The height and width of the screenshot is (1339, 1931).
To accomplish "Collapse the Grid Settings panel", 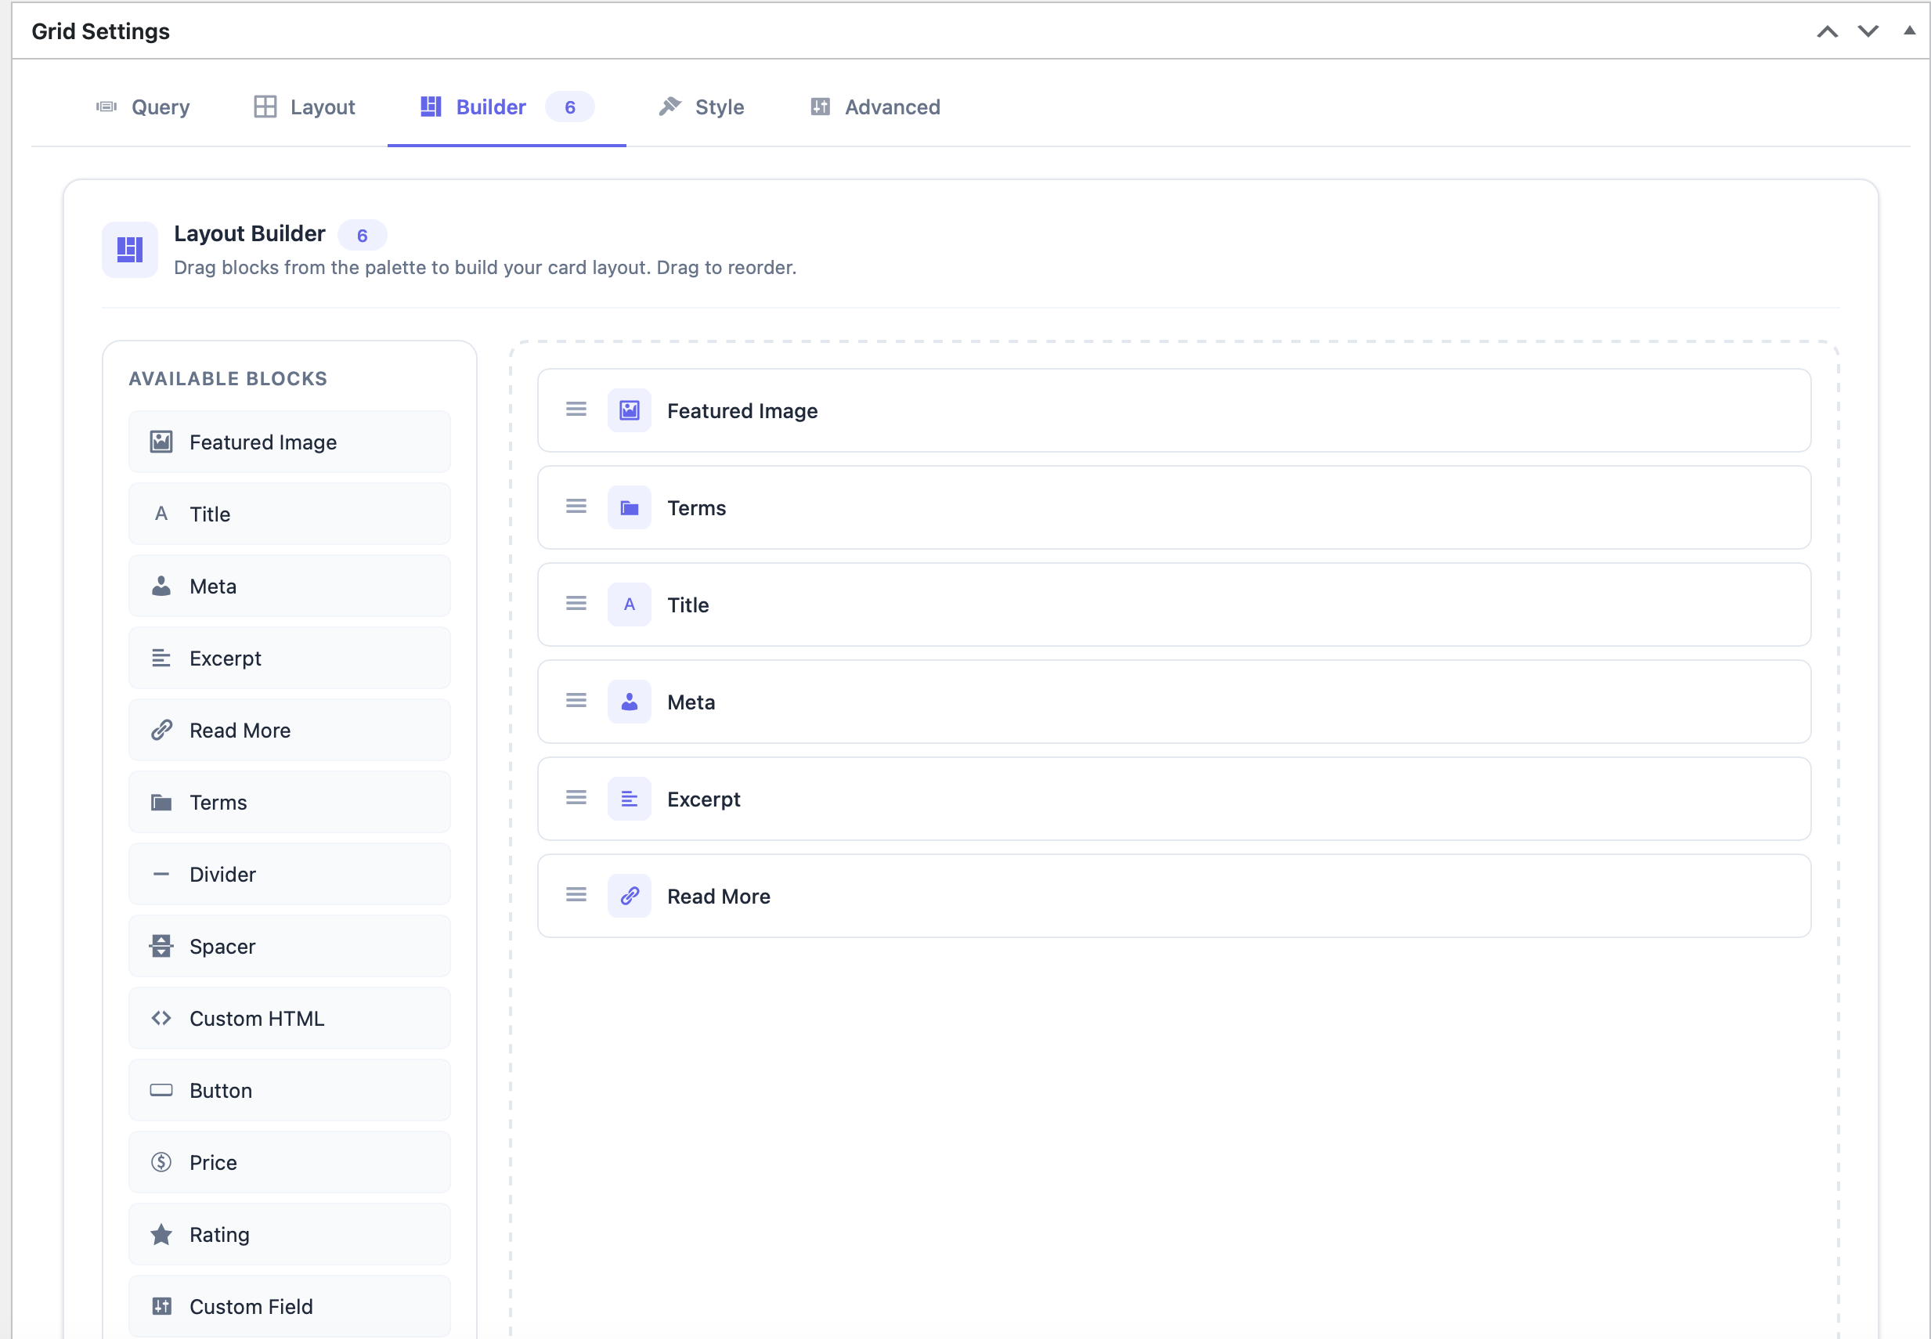I will (x=1909, y=31).
